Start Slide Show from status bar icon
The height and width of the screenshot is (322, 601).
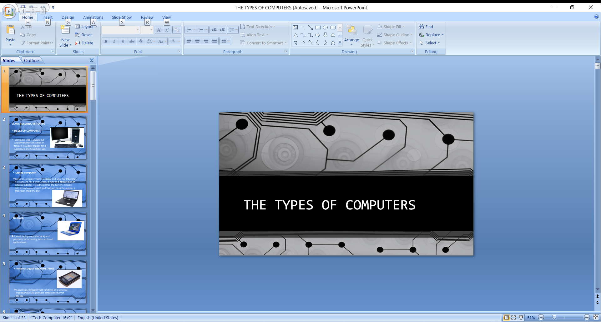coord(521,317)
